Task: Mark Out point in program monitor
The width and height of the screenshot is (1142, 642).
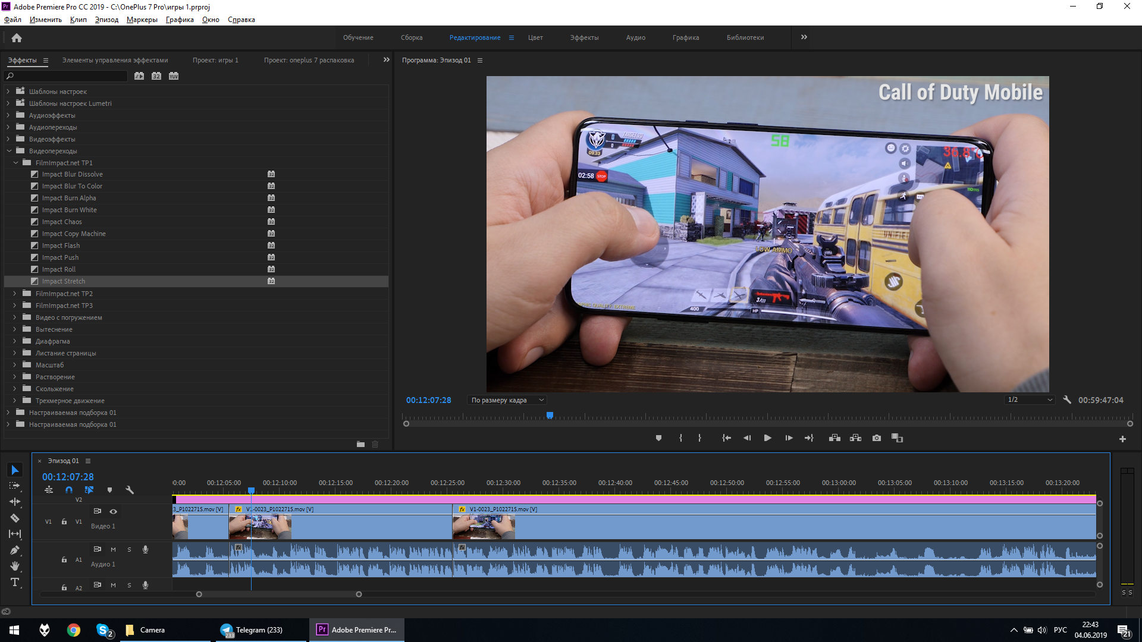Action: (x=699, y=438)
